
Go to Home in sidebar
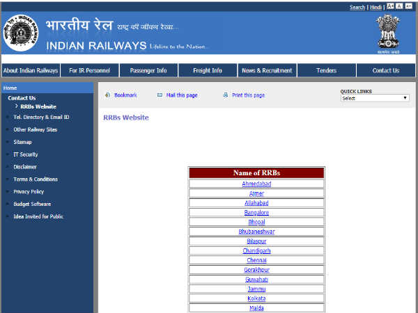pyautogui.click(x=10, y=88)
